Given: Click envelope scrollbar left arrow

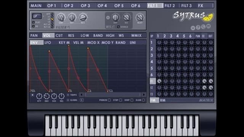Looking at the screenshot, I should pyautogui.click(x=81, y=95).
